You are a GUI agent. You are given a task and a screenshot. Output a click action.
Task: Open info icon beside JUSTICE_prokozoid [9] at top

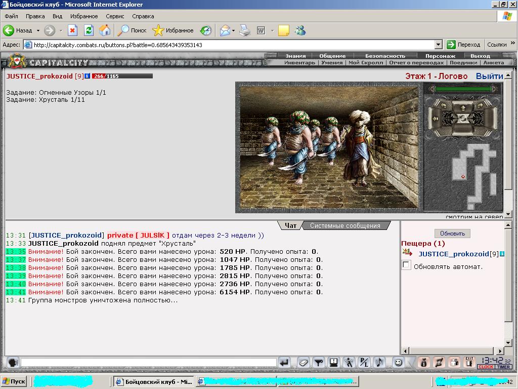point(87,76)
